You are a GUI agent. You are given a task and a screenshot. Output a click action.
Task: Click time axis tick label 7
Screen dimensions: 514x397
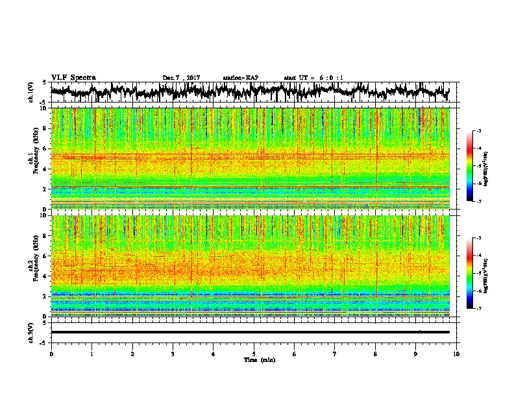coord(335,354)
